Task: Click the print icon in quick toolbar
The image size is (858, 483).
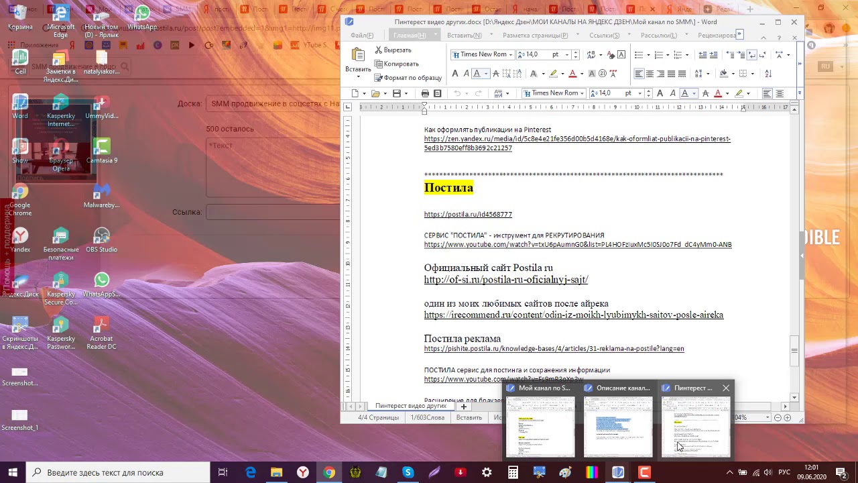Action: pyautogui.click(x=425, y=93)
